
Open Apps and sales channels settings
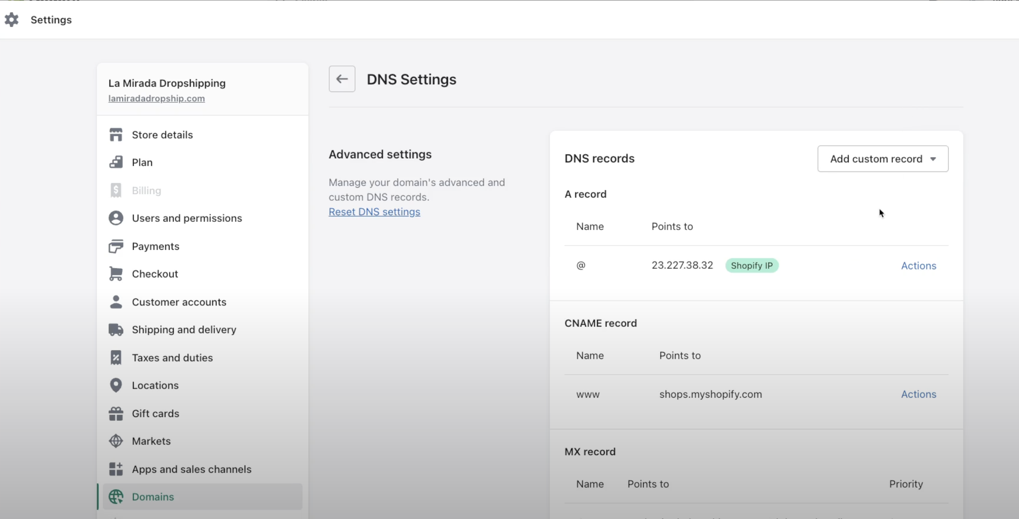192,469
